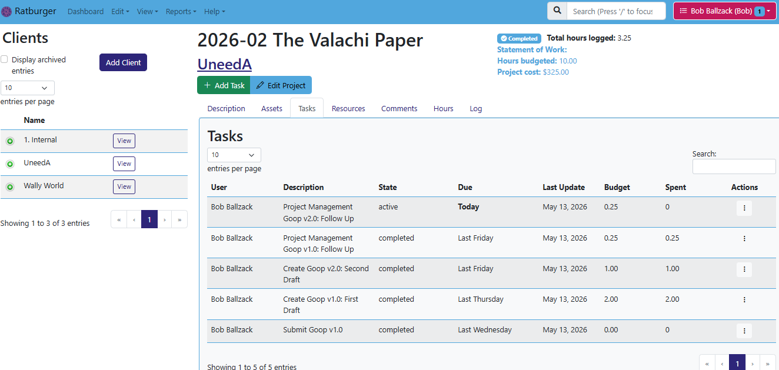The width and height of the screenshot is (779, 370).
Task: Go to last page of clients list
Action: point(179,219)
